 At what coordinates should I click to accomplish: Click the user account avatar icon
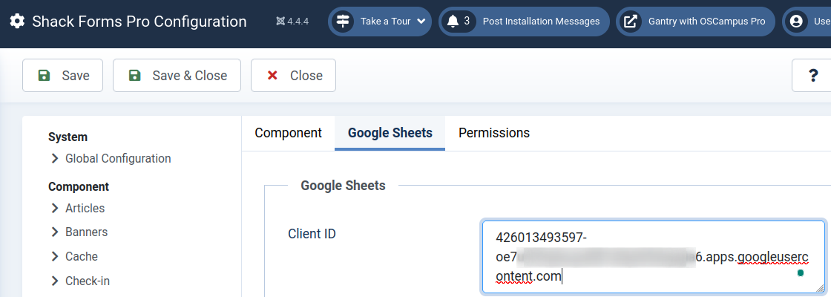(795, 22)
